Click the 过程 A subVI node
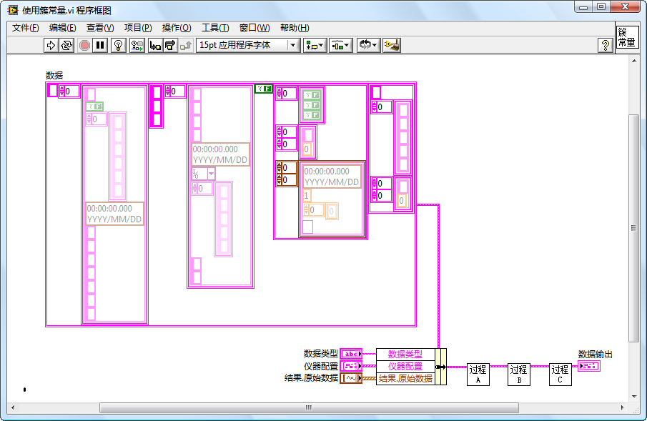647x421 pixels. click(478, 374)
